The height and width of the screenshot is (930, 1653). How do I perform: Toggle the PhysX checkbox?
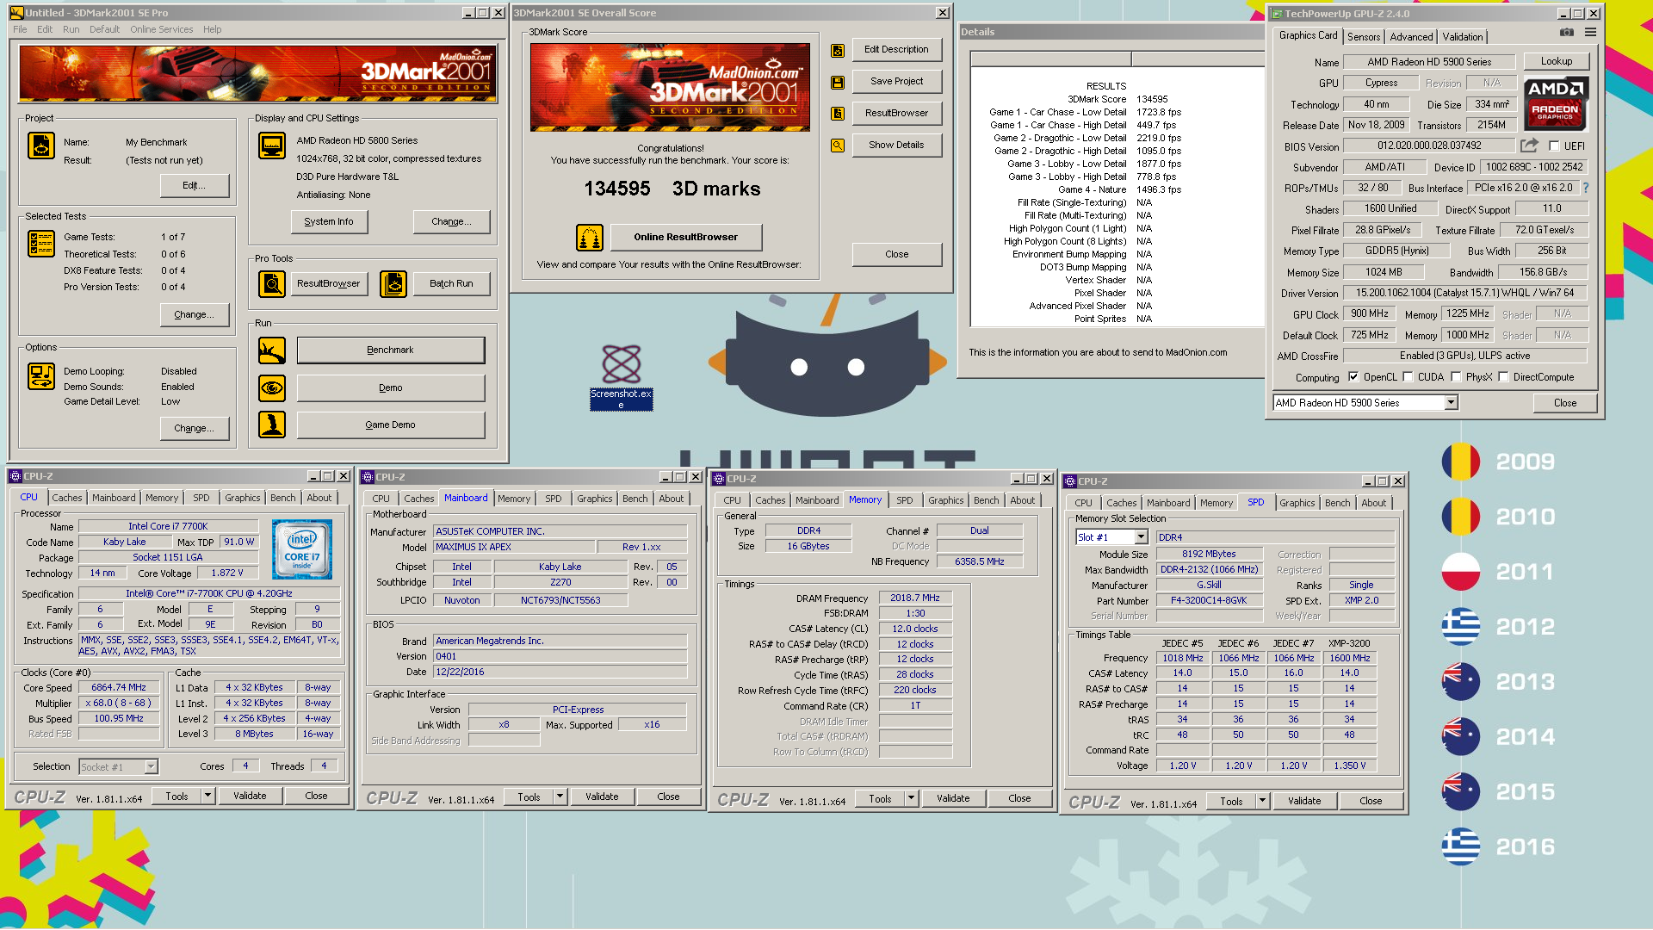1456,377
